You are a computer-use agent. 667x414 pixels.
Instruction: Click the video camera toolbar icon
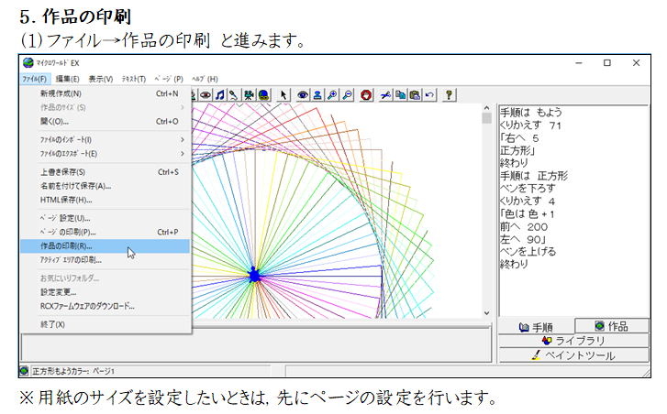[249, 95]
